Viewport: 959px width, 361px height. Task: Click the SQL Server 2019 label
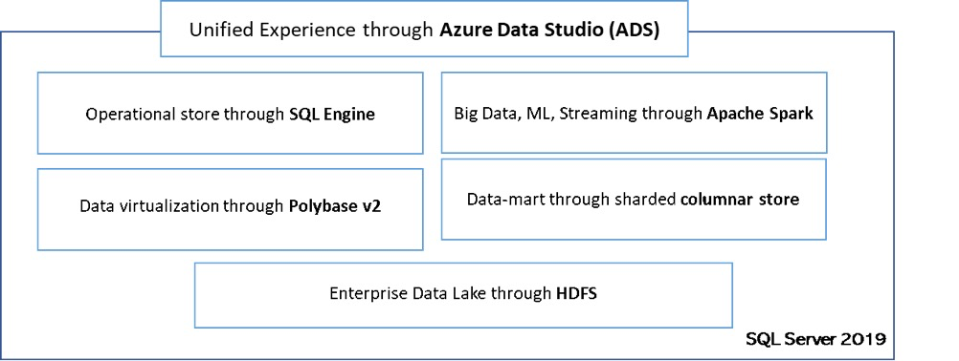click(x=815, y=339)
